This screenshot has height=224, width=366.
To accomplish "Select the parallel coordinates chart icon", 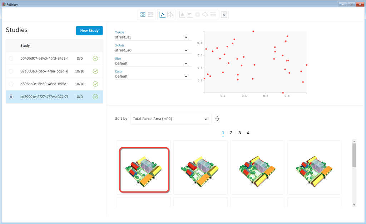I will (x=170, y=15).
